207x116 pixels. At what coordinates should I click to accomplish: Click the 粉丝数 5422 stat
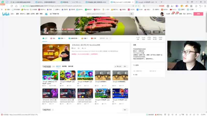[x=143, y=38]
